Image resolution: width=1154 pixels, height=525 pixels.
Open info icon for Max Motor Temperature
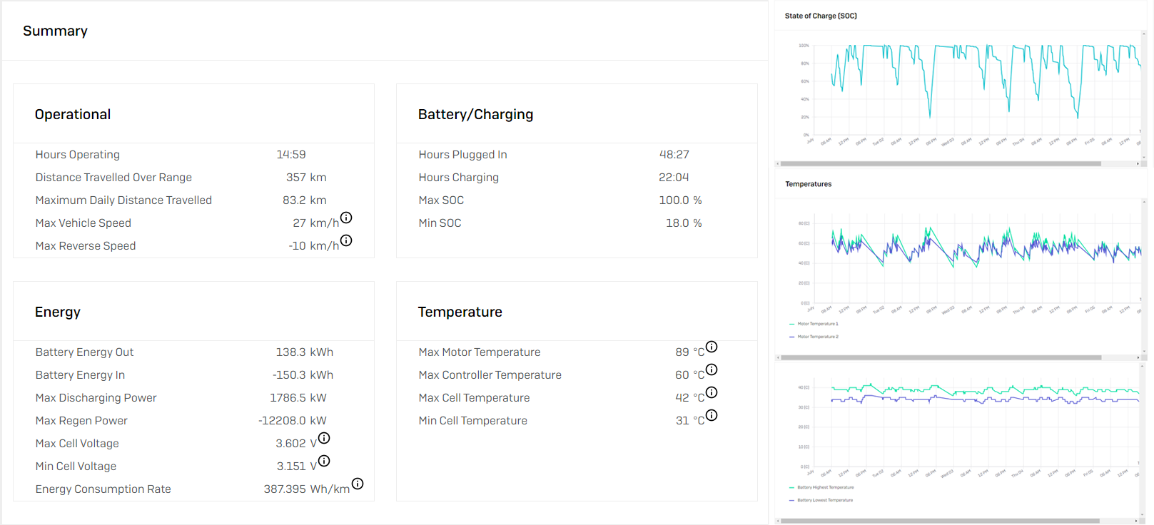(712, 347)
